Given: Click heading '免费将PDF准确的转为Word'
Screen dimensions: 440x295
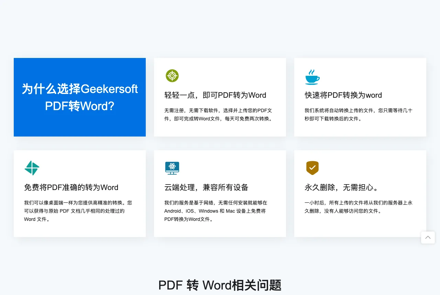Looking at the screenshot, I should pyautogui.click(x=71, y=187).
